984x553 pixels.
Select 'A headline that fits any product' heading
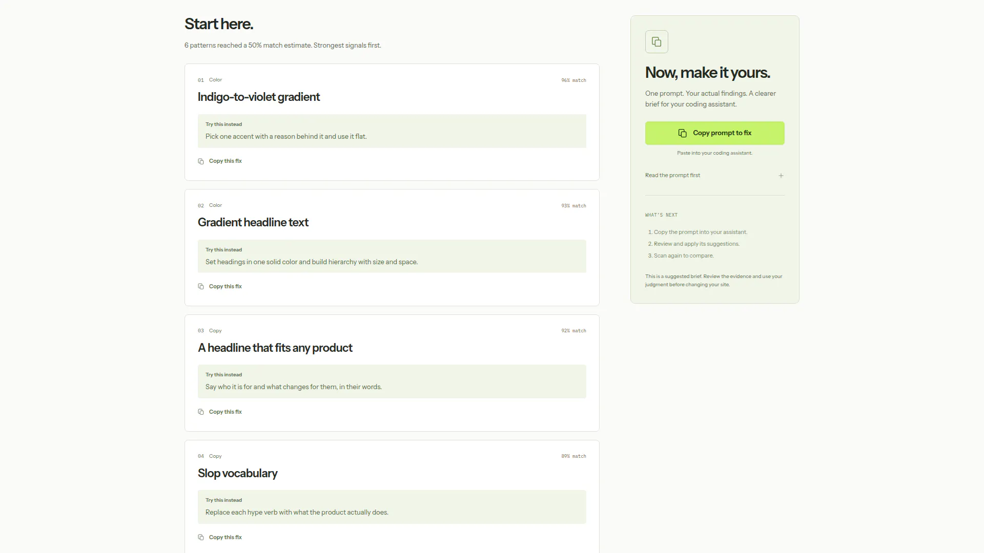tap(275, 348)
